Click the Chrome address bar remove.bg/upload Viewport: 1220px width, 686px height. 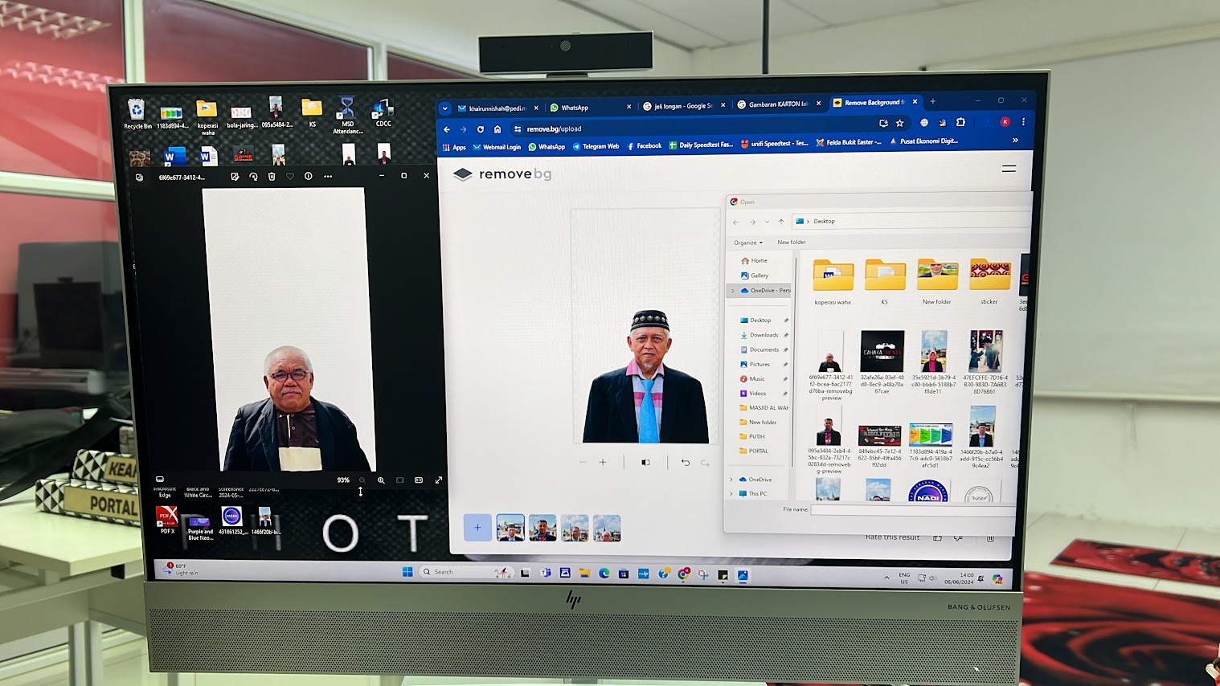pos(691,128)
